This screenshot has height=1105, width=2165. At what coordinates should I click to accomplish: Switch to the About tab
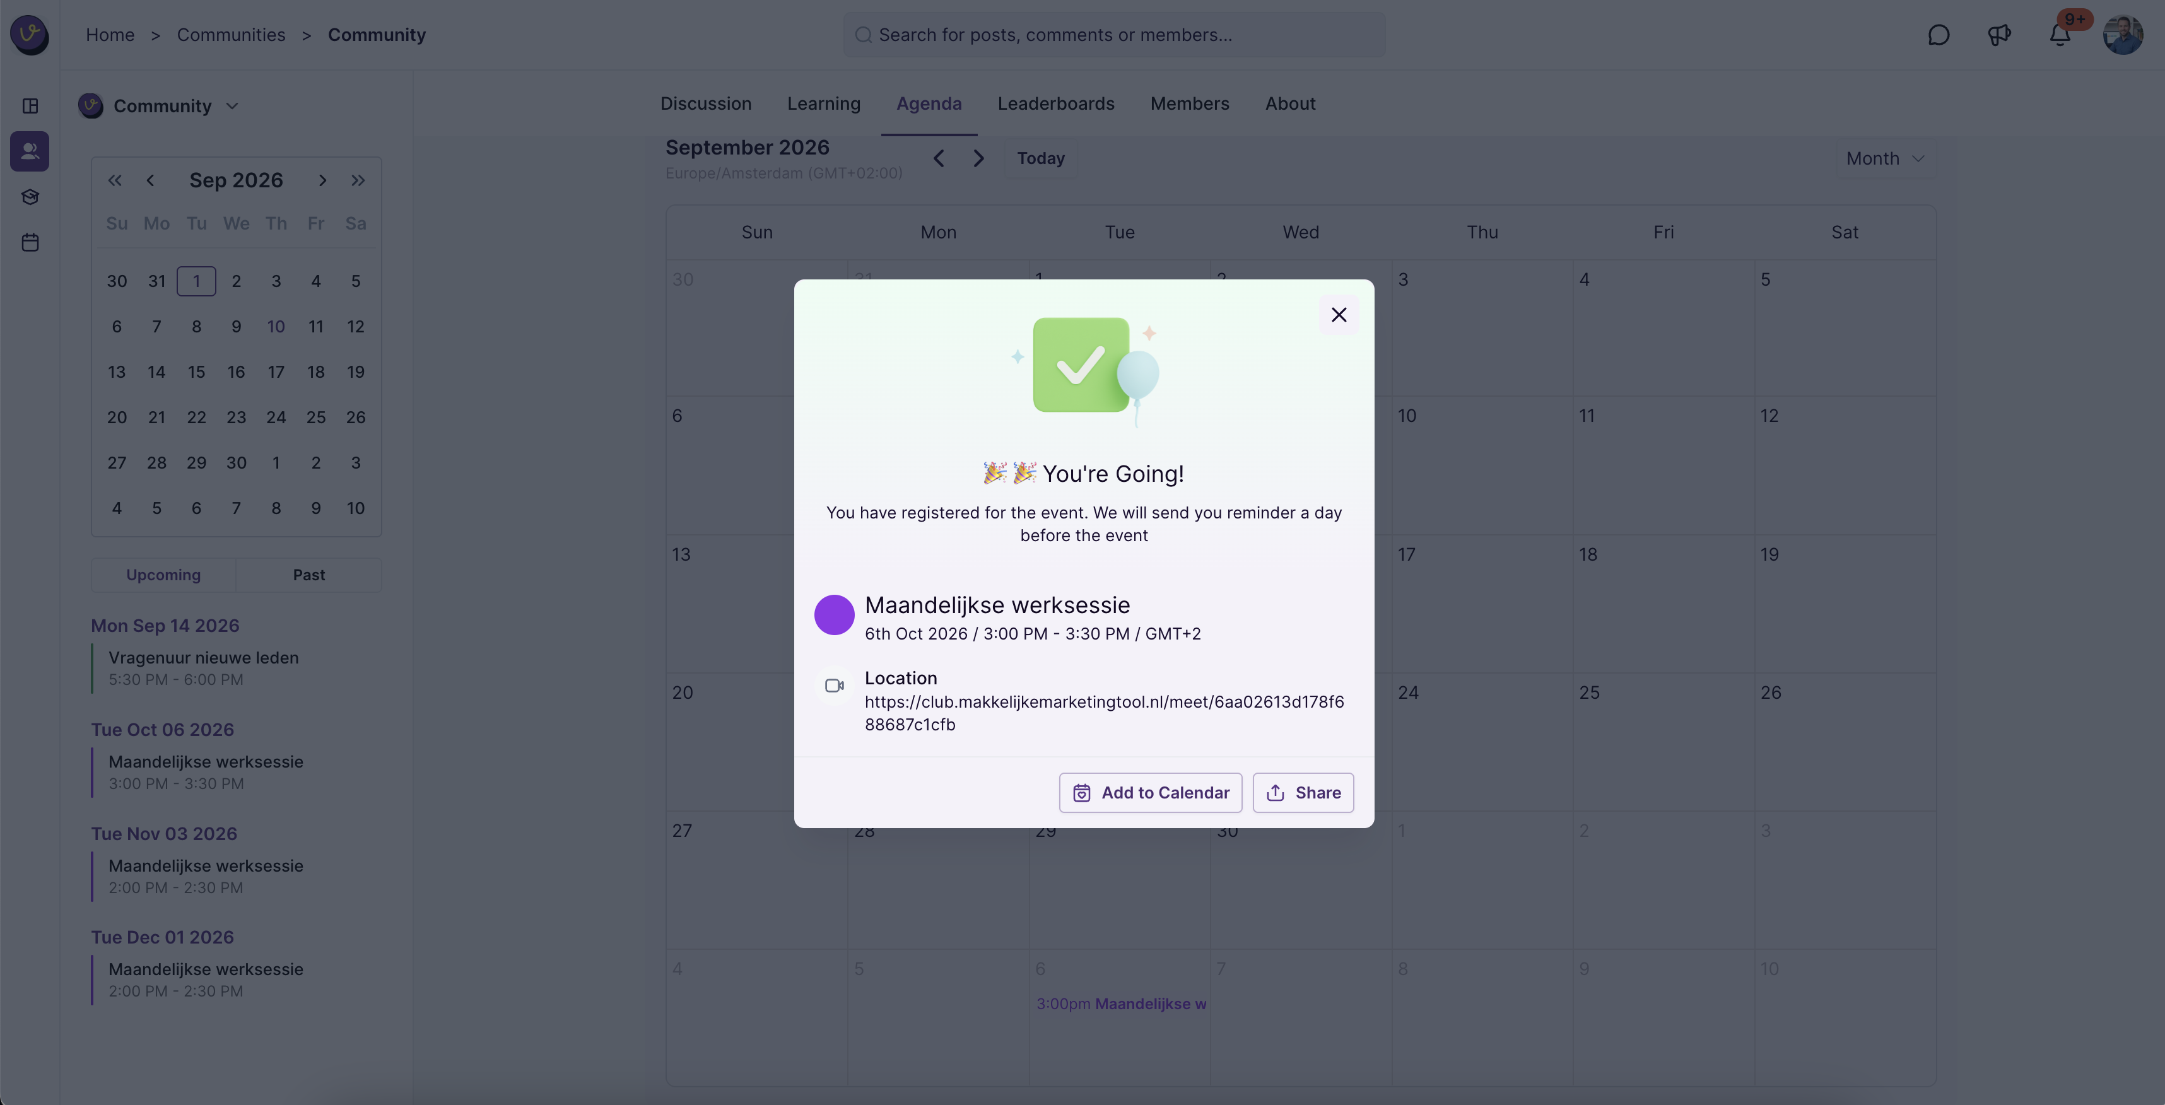click(1290, 103)
